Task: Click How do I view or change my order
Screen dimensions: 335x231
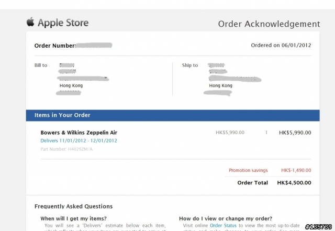Action: pos(226,218)
